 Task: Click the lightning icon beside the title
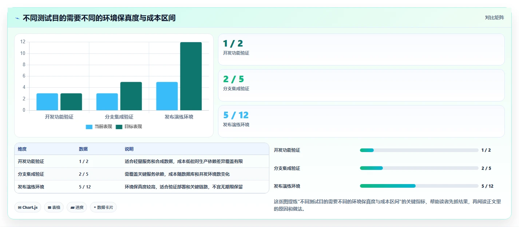coord(17,18)
